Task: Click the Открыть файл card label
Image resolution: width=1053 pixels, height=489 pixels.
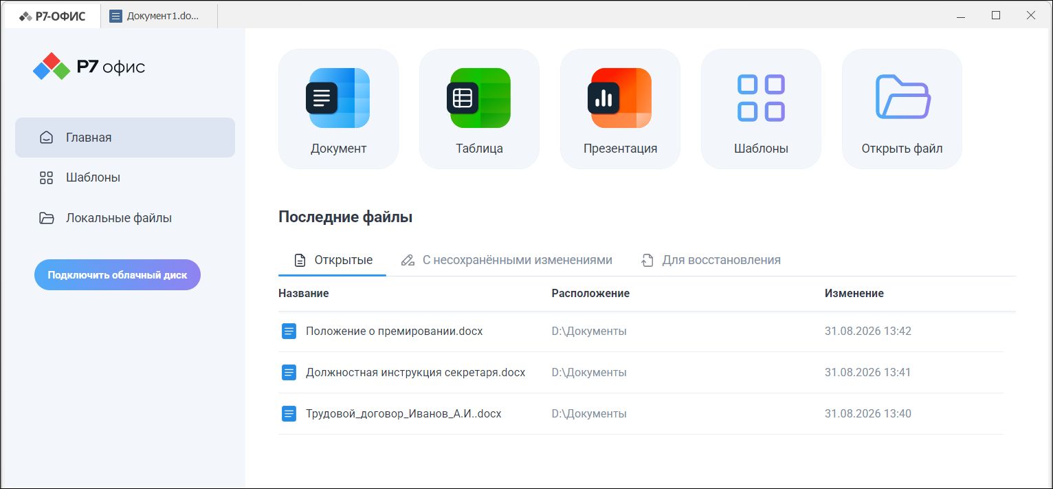Action: pyautogui.click(x=902, y=149)
